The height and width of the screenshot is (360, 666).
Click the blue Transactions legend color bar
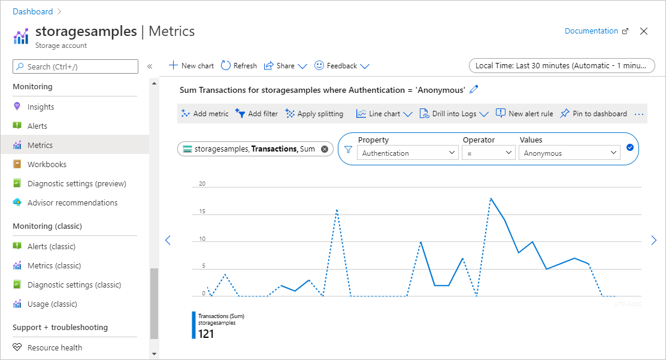(193, 325)
